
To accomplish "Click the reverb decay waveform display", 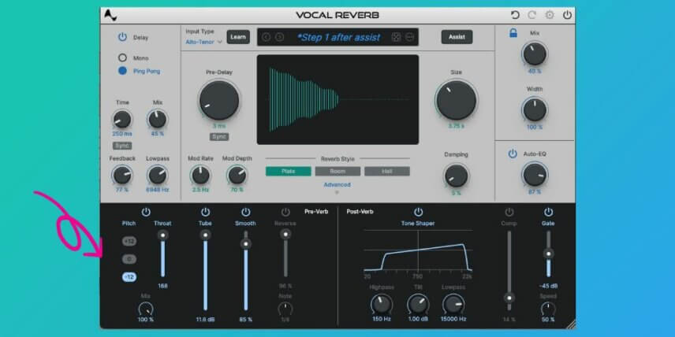I will [338, 100].
